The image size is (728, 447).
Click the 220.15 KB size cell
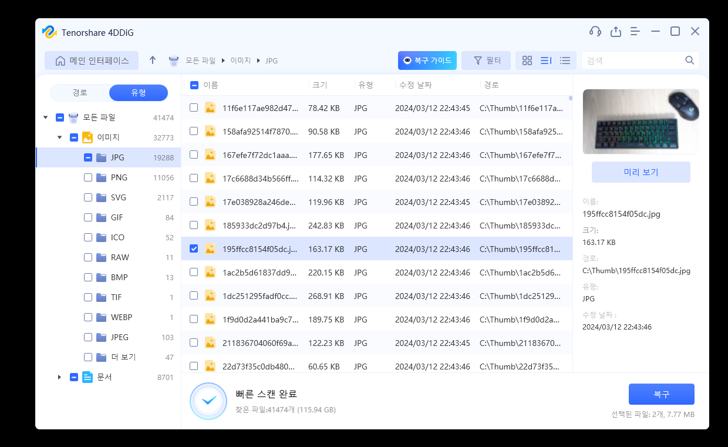326,273
